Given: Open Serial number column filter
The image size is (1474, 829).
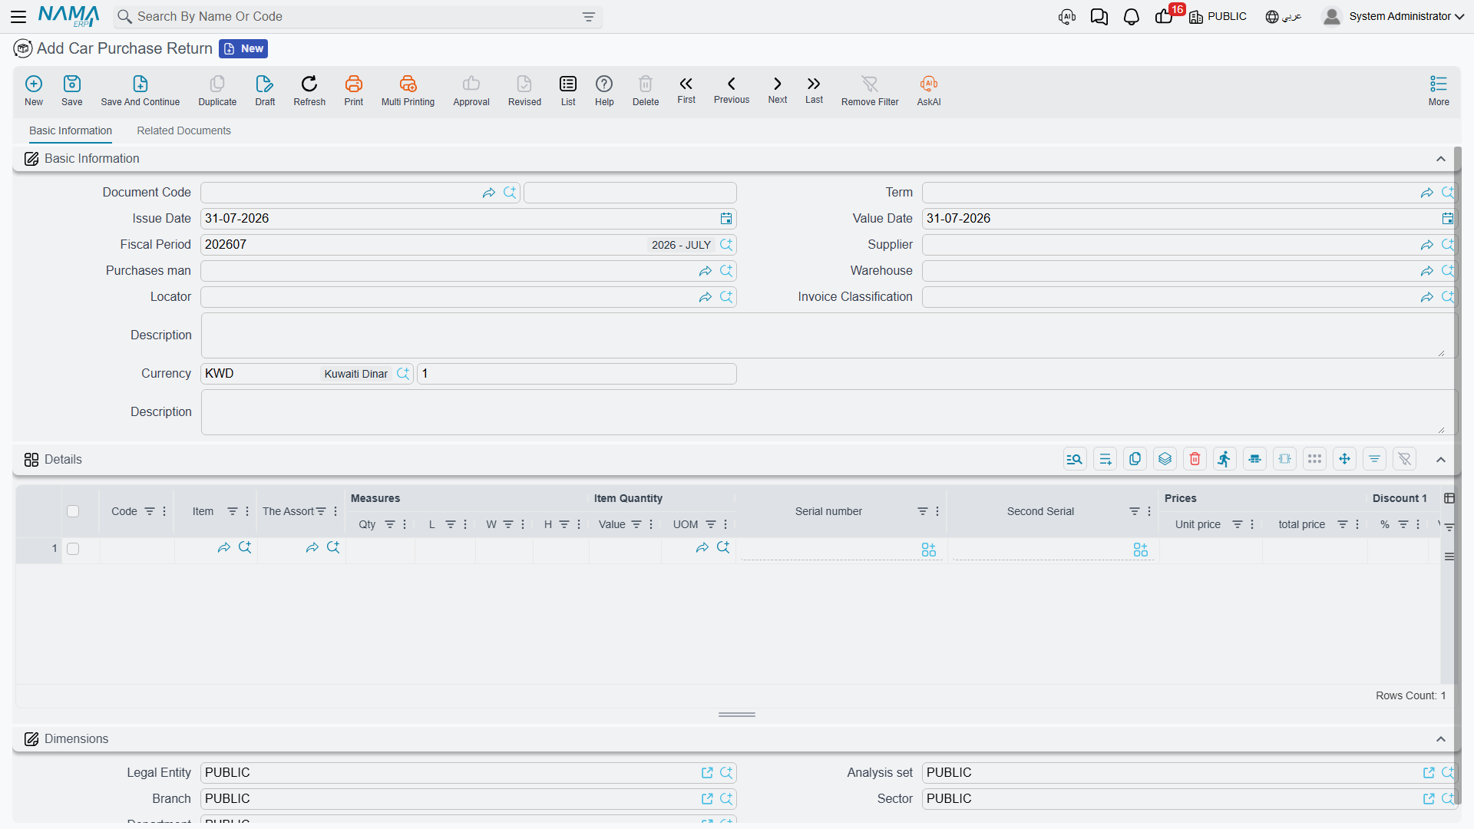Looking at the screenshot, I should click(923, 511).
